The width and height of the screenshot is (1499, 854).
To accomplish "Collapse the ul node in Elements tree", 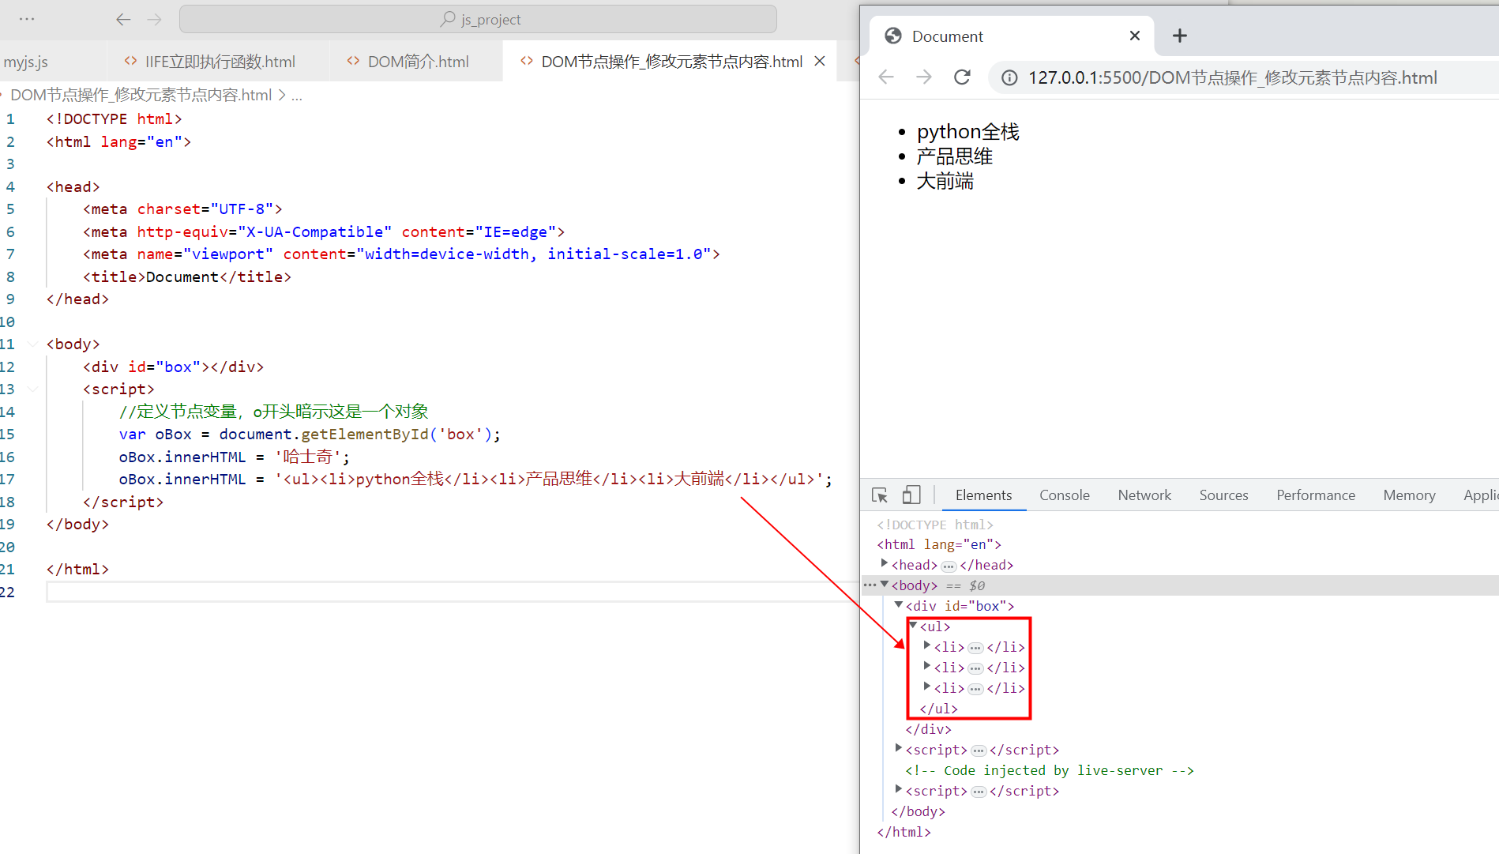I will tap(913, 626).
